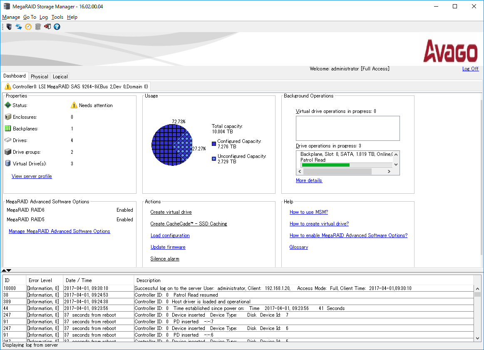Click the orange clock toolbar icon
The height and width of the screenshot is (350, 484).
tap(28, 27)
